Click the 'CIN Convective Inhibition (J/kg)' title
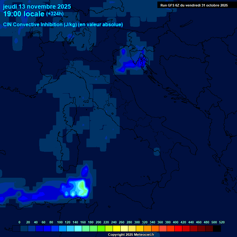The height and width of the screenshot is (237, 237). click(40, 24)
